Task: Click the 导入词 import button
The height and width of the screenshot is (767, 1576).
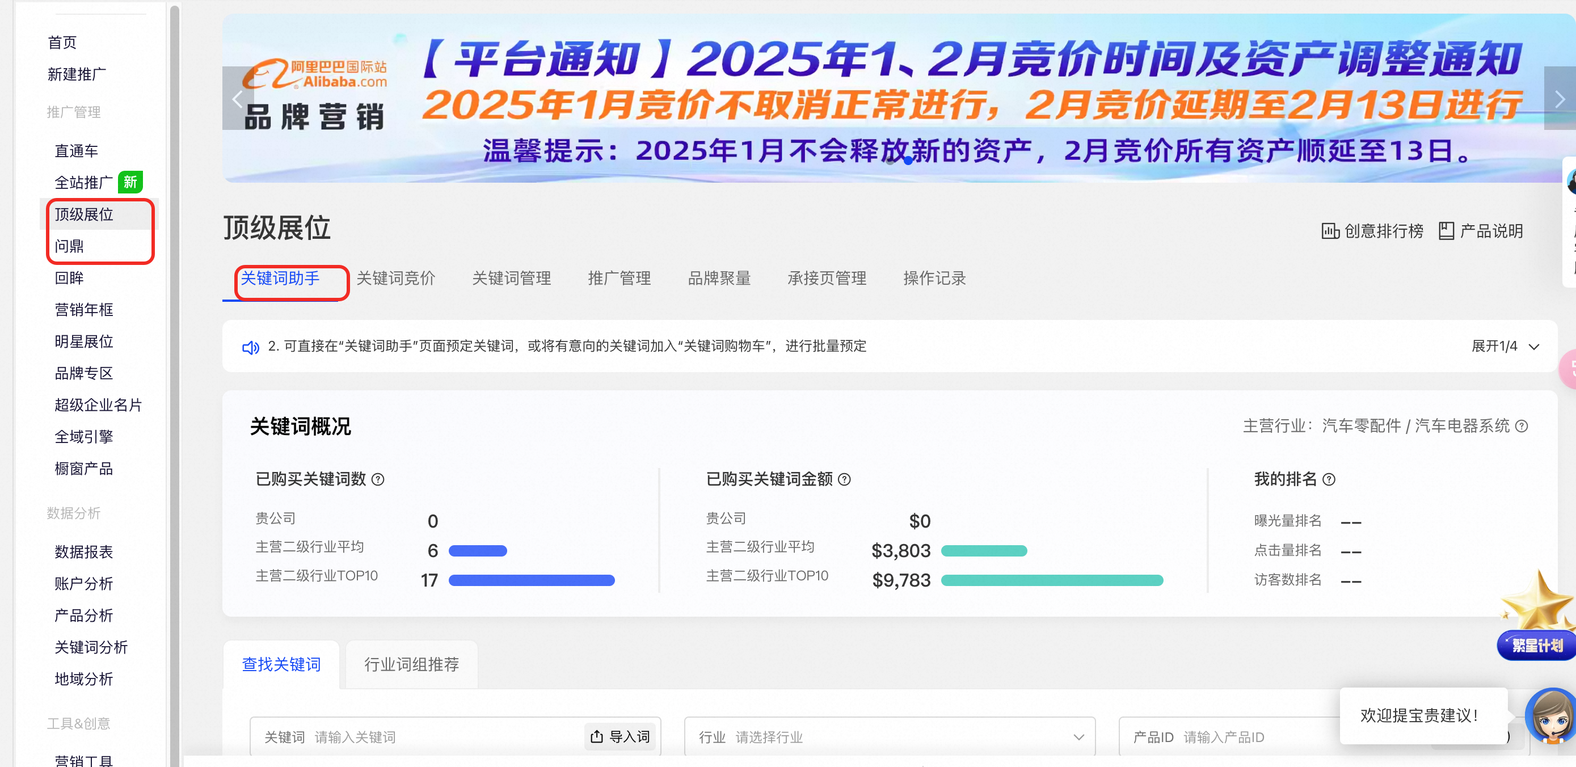Action: pyautogui.click(x=621, y=736)
